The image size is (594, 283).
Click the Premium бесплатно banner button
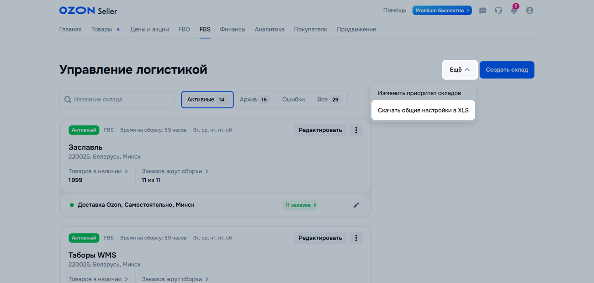click(442, 11)
